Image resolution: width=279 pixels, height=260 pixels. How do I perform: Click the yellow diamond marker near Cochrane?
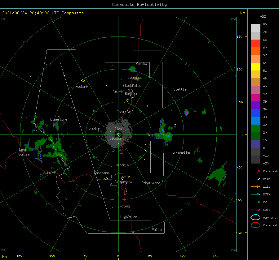tap(106, 178)
